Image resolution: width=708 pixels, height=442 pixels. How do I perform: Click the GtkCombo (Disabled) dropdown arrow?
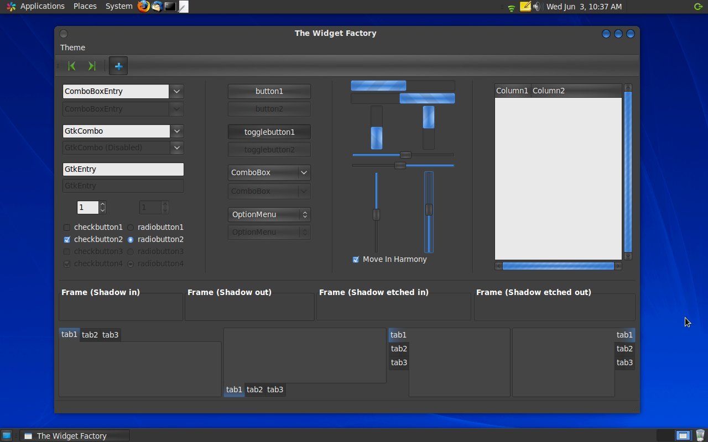177,148
